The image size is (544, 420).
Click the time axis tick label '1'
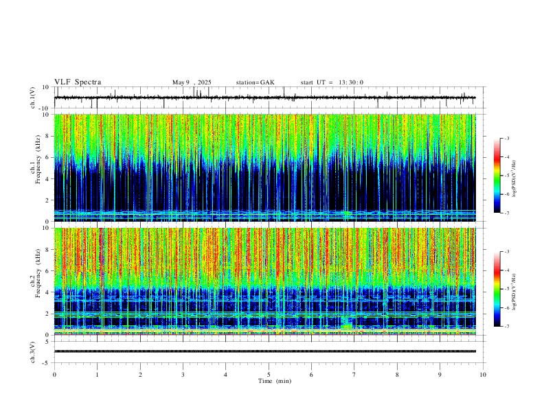[97, 375]
